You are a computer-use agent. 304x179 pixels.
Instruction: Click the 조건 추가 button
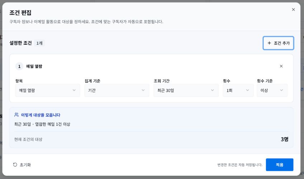click(x=278, y=43)
